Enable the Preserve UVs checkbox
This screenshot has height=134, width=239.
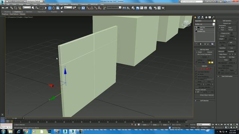(220, 33)
